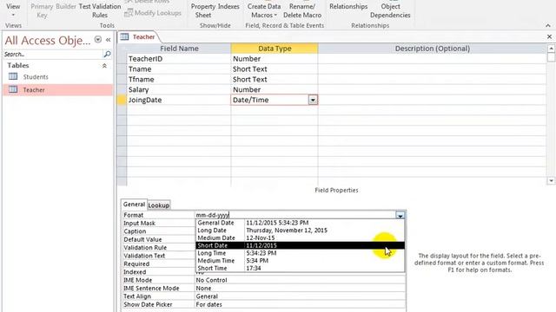Screen dimensions: 556x312
Task: Select the Salary field name cell
Action: pos(179,89)
